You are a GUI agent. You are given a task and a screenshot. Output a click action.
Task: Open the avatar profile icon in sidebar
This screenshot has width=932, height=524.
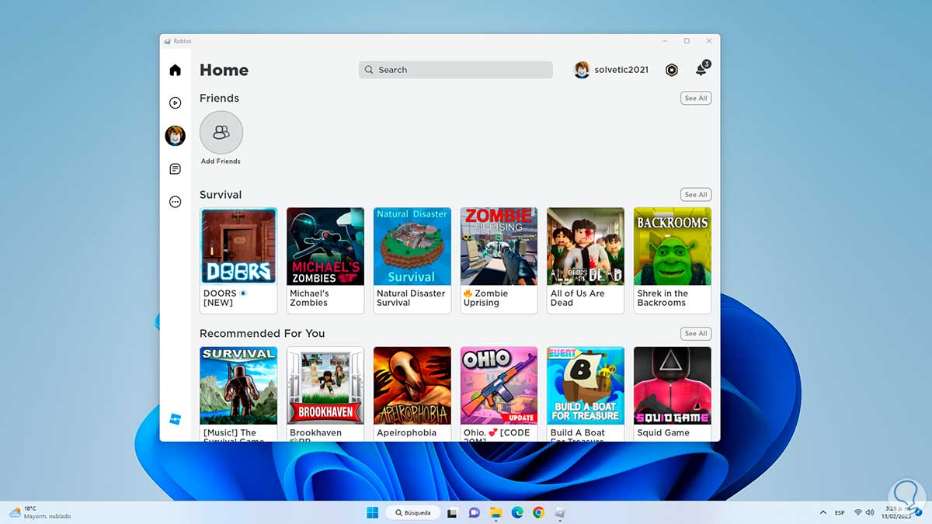click(175, 136)
